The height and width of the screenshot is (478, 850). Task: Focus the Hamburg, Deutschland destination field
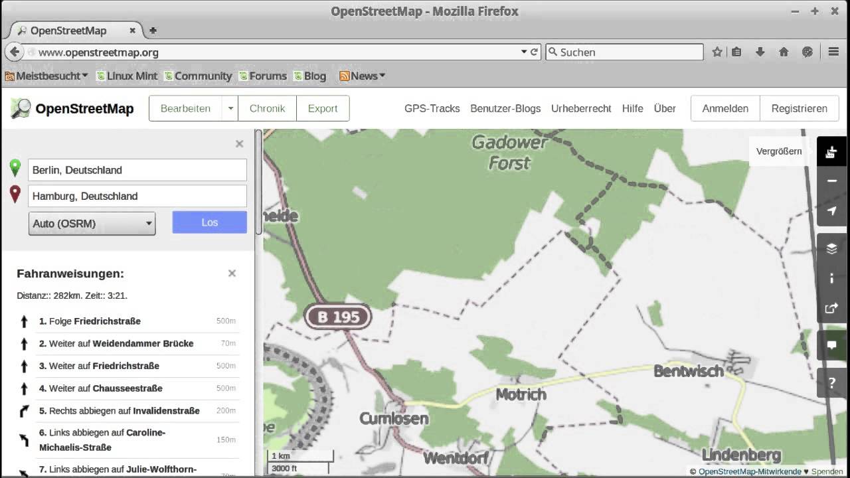click(x=137, y=196)
